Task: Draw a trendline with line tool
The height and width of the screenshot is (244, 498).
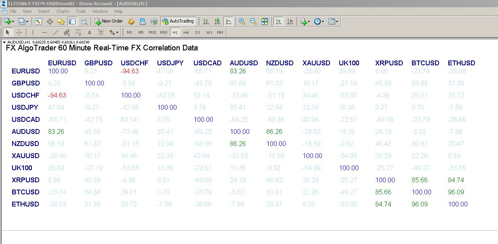Action: point(56,33)
